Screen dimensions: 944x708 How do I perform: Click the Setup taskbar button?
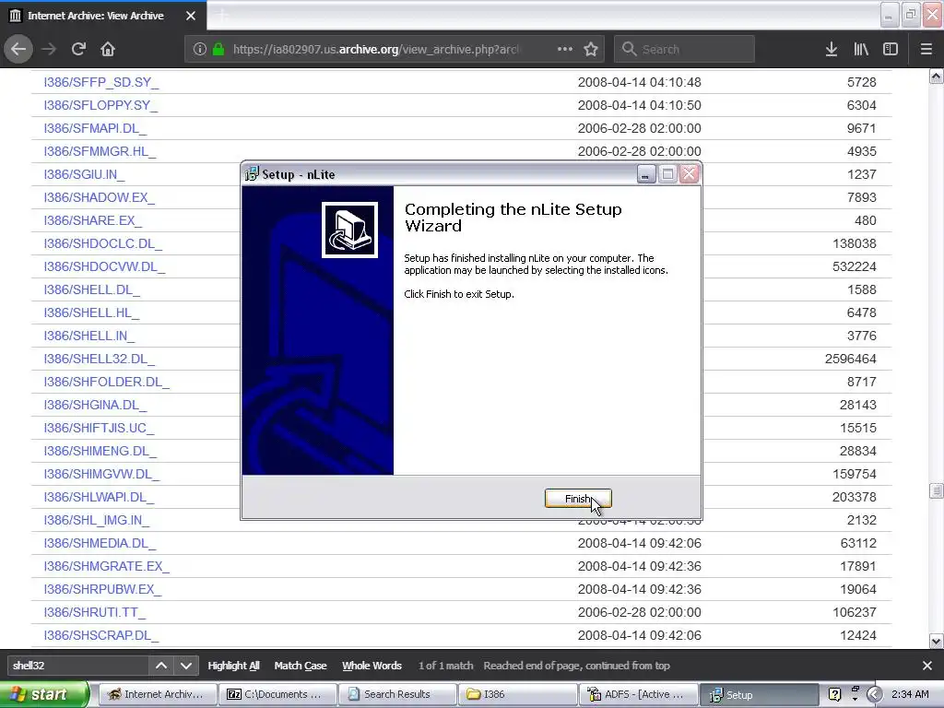point(758,694)
